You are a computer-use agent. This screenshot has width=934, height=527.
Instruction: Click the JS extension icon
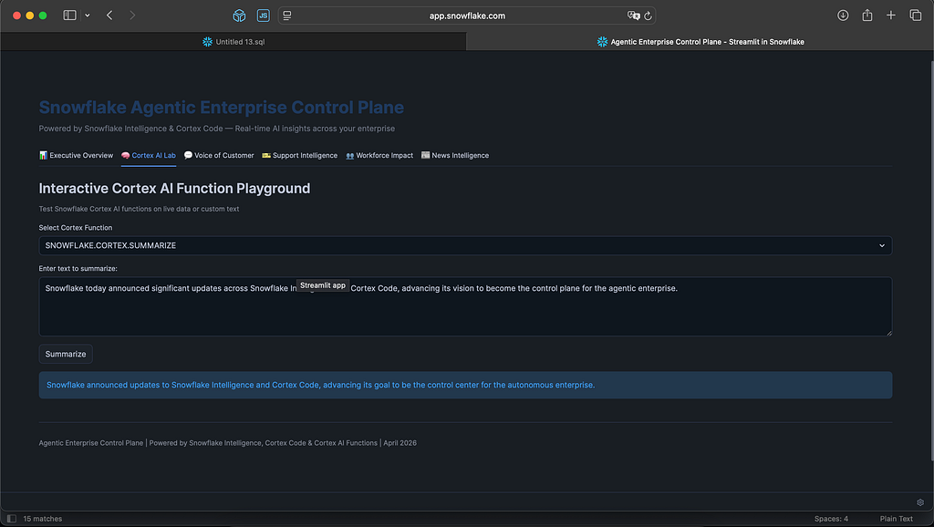coord(264,15)
